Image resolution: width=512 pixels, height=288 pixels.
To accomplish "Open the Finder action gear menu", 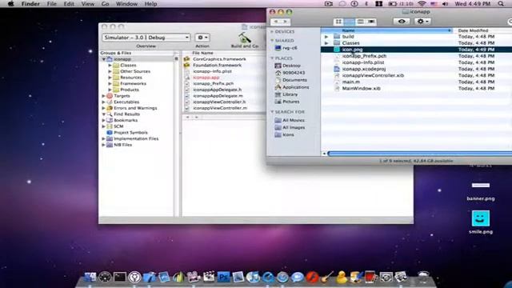I will 422,22.
